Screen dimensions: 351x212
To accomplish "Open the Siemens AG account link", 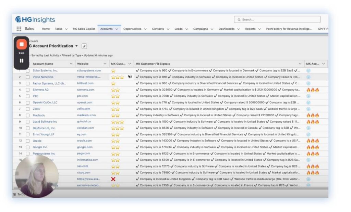I will 40,90.
